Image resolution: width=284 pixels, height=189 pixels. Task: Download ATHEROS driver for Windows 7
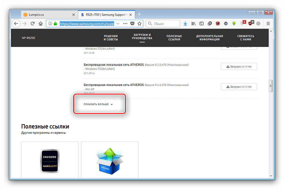tap(239, 66)
